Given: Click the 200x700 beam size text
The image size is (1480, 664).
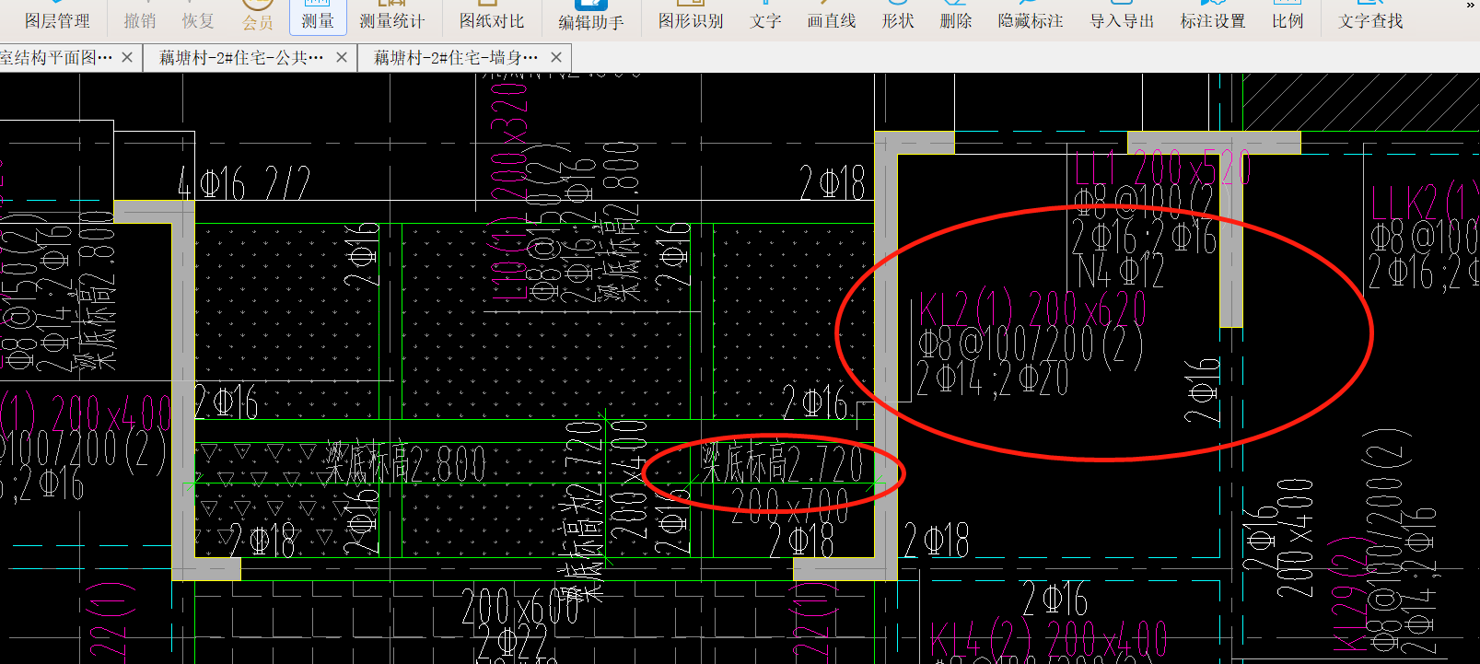Looking at the screenshot, I should [790, 506].
